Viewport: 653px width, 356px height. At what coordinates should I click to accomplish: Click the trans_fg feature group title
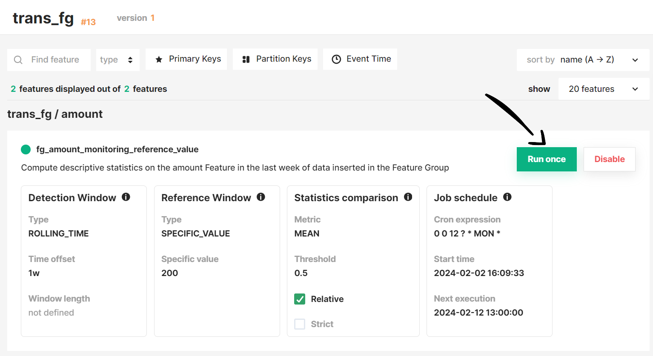(43, 17)
